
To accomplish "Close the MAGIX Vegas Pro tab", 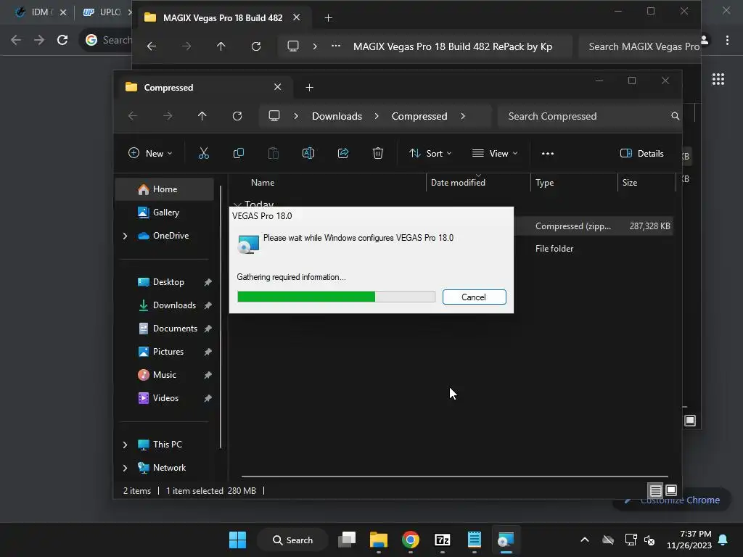I will (x=297, y=17).
